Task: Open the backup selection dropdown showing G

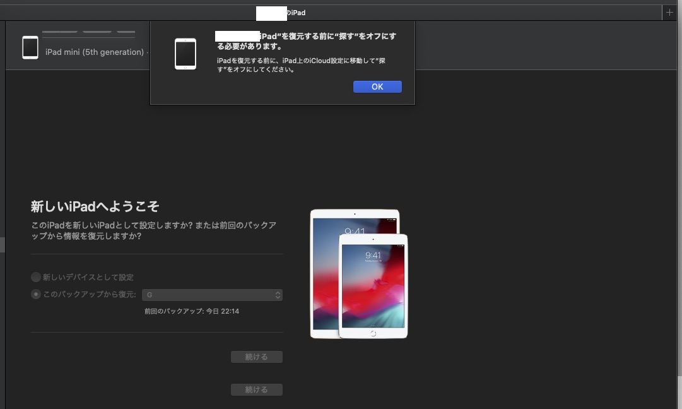Action: click(212, 295)
